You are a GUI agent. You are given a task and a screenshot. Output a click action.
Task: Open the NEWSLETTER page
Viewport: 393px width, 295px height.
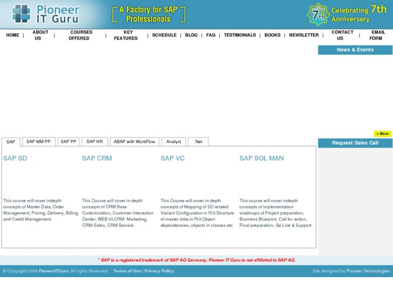(x=304, y=35)
